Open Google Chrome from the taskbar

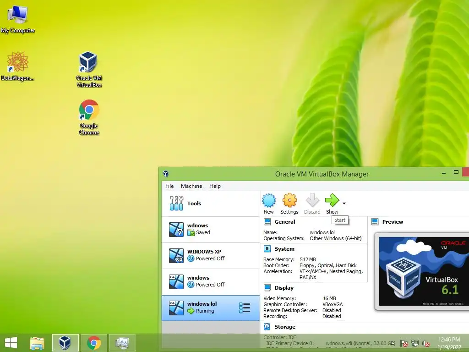point(94,343)
